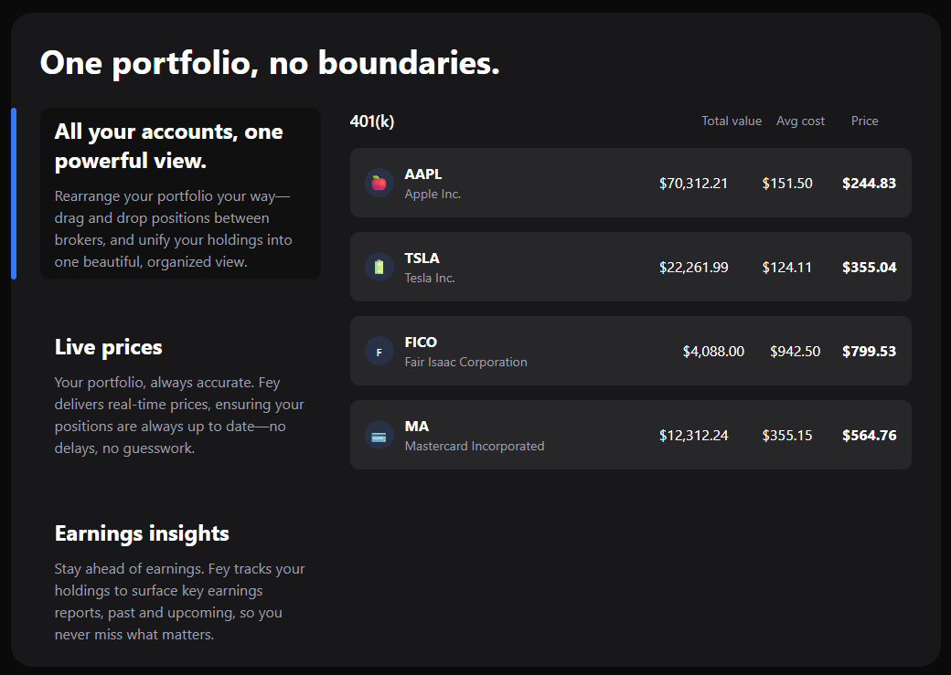951x675 pixels.
Task: Click the Mastercard Incorporated company name
Action: pos(475,446)
